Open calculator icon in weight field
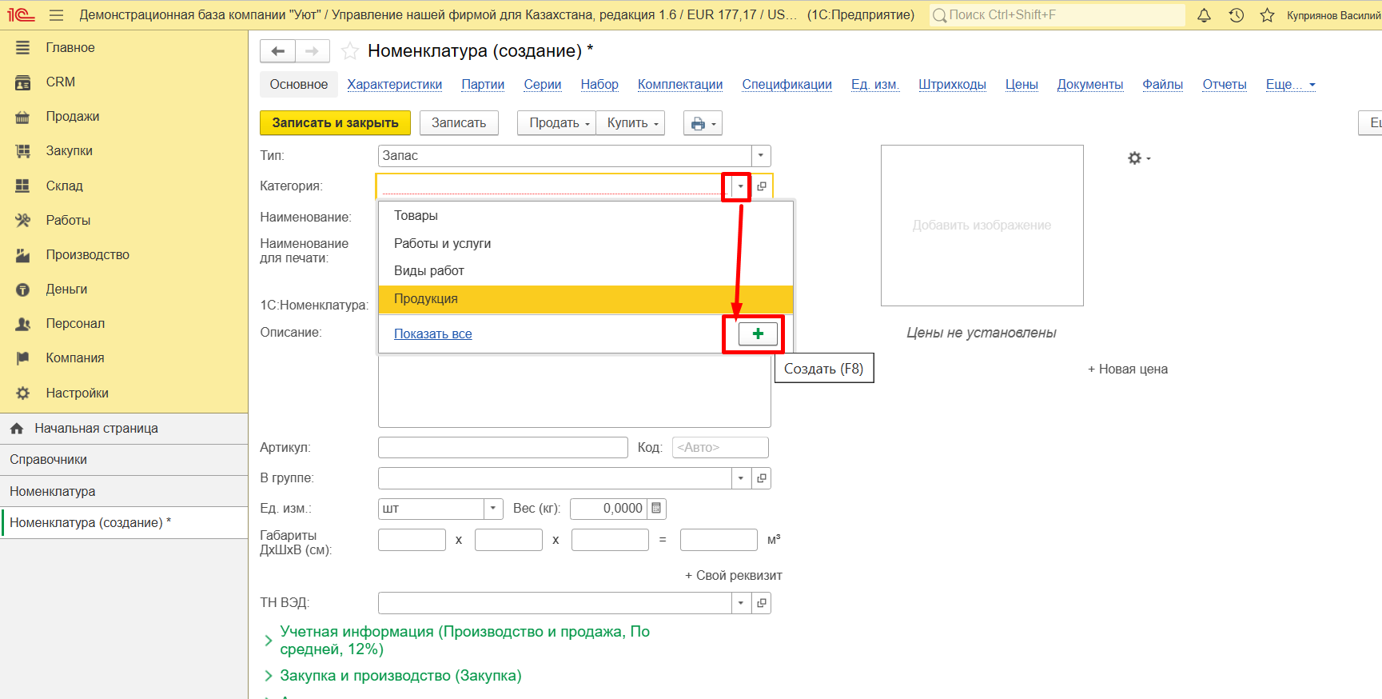Screen dimensions: 1382x699 [x=656, y=509]
